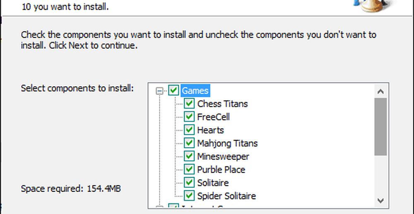Image resolution: width=414 pixels, height=214 pixels.
Task: Click the scrollbar up arrow
Action: click(x=381, y=91)
